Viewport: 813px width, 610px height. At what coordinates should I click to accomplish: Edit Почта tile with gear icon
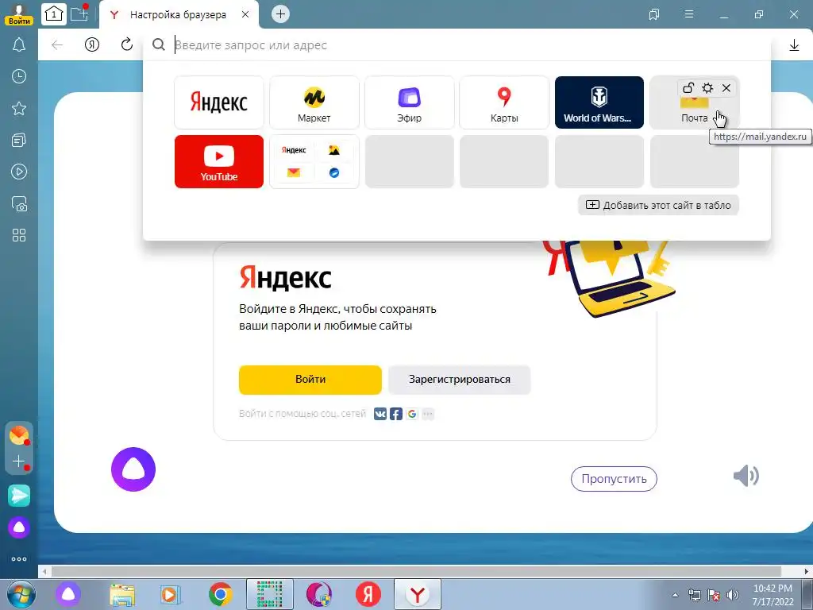pos(707,87)
